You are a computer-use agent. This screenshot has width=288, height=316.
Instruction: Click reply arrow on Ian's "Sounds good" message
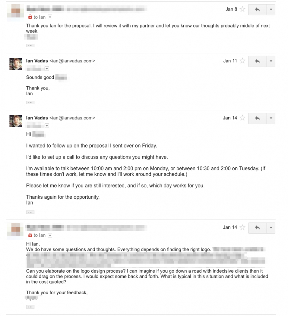coord(257,61)
